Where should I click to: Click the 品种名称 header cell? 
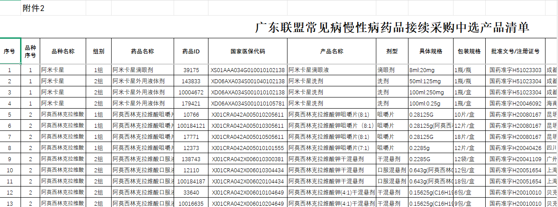63,51
